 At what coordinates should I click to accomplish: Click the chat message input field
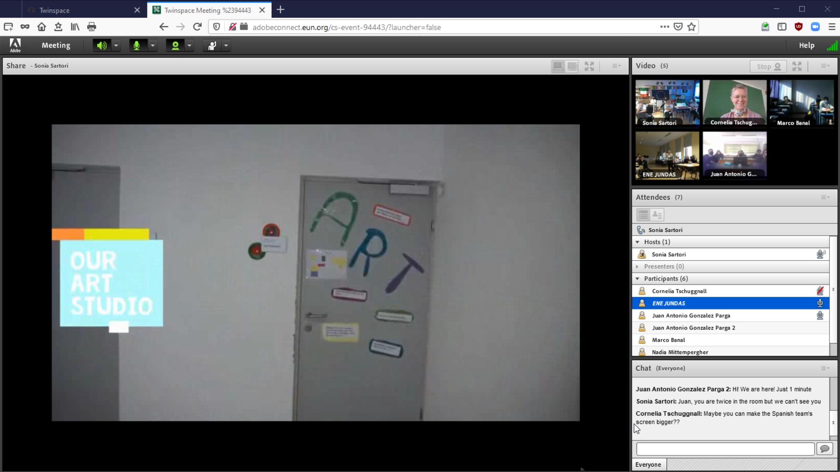coord(725,449)
